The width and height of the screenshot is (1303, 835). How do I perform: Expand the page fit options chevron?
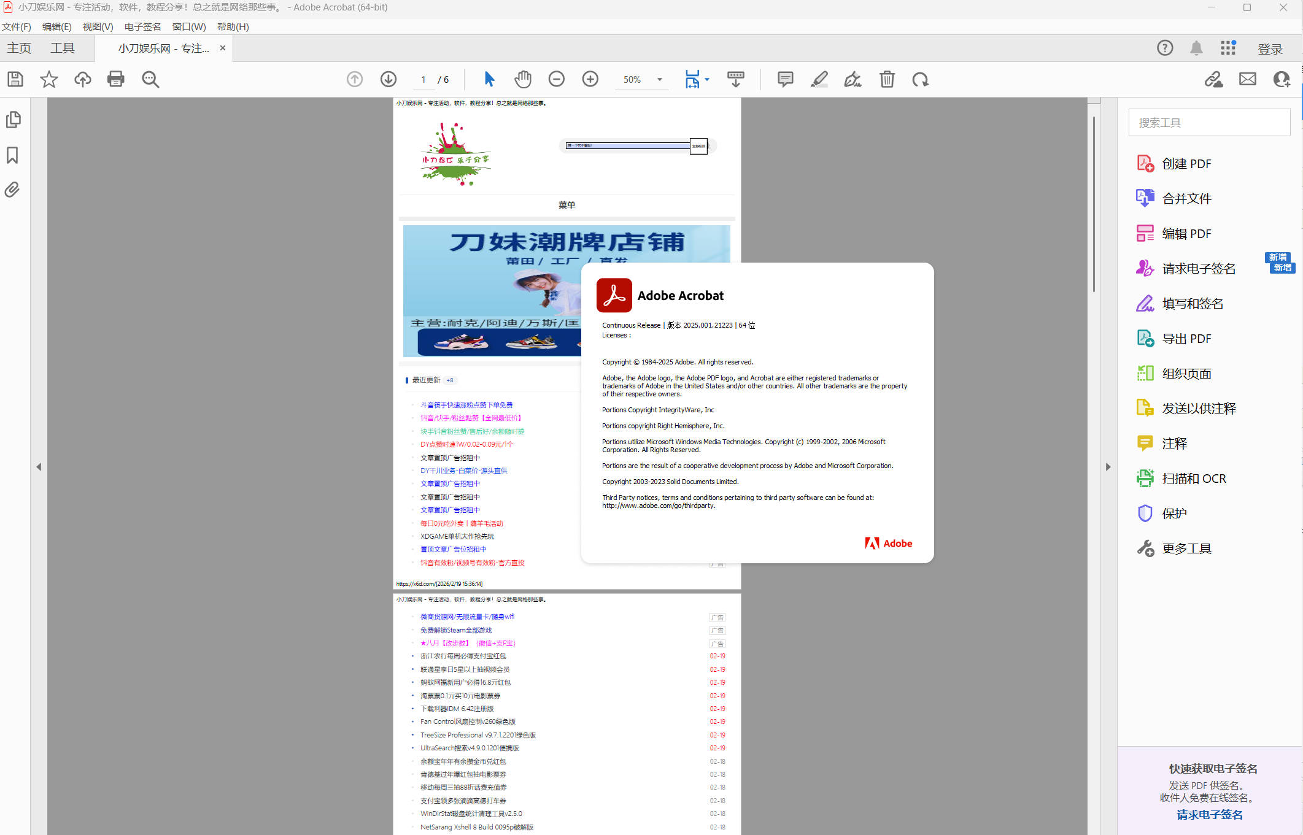pos(706,79)
